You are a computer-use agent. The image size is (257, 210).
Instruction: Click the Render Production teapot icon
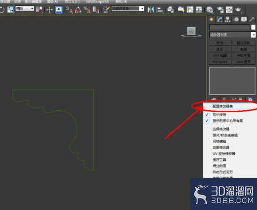(x=238, y=9)
